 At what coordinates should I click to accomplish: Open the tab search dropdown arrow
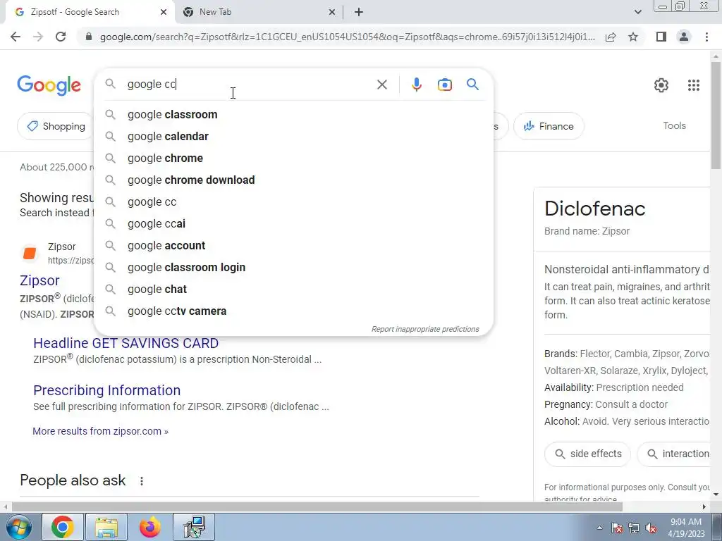tap(637, 12)
